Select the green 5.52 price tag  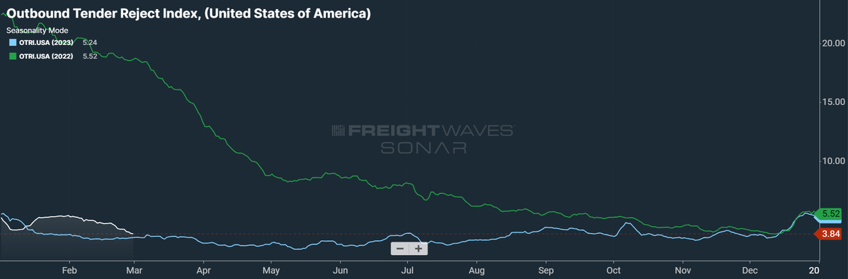coord(827,213)
